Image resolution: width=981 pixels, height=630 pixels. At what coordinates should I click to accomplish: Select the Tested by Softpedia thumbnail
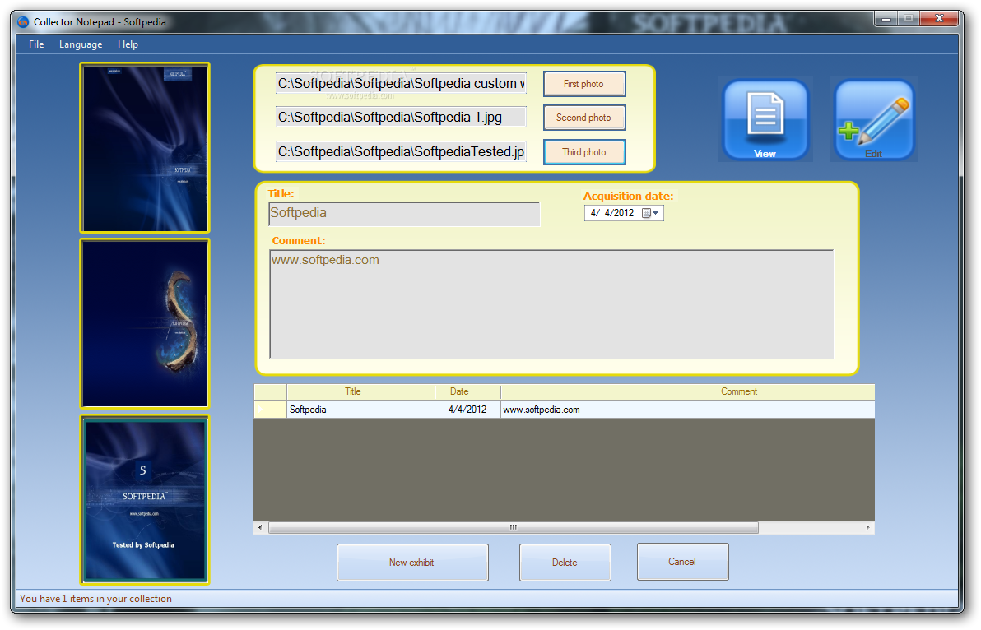(x=145, y=500)
